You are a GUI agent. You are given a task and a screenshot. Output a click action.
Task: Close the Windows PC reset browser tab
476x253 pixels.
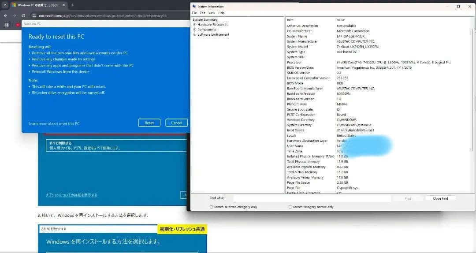[65, 5]
